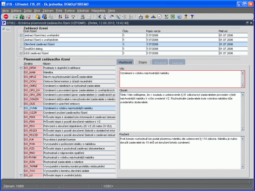Click the funnel filter icon
Image resolution: width=255 pixels, height=191 pixels.
[x=73, y=17]
